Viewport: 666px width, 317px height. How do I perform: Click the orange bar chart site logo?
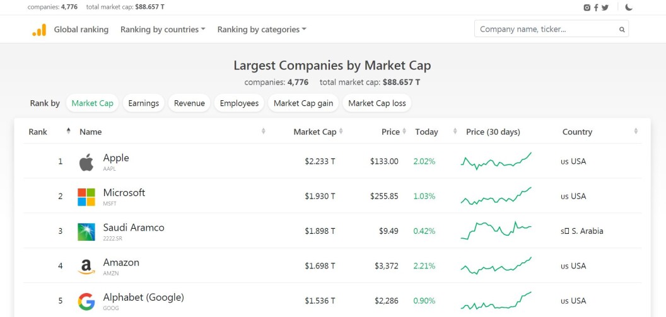tap(39, 30)
